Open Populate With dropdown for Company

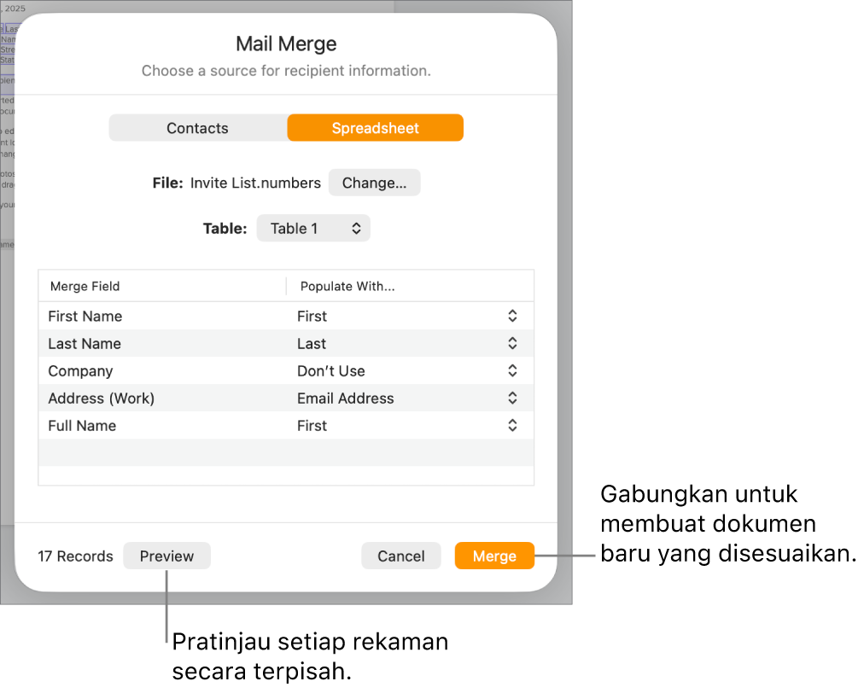pos(512,370)
